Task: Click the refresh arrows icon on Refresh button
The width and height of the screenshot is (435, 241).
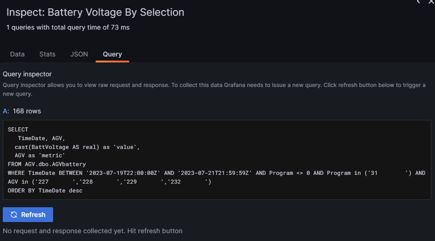Action: 14,215
